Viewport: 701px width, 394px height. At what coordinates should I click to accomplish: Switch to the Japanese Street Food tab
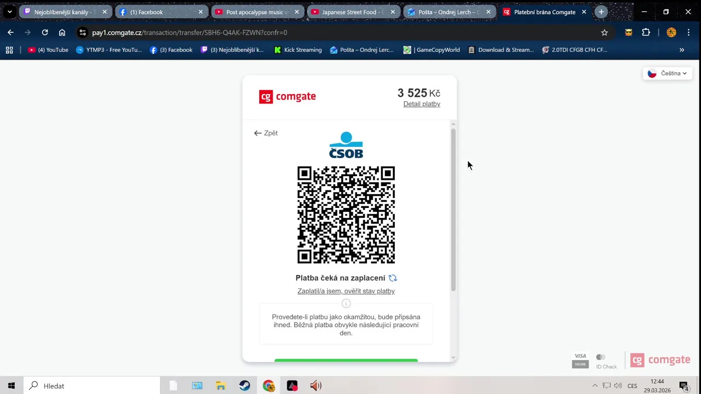coord(353,11)
